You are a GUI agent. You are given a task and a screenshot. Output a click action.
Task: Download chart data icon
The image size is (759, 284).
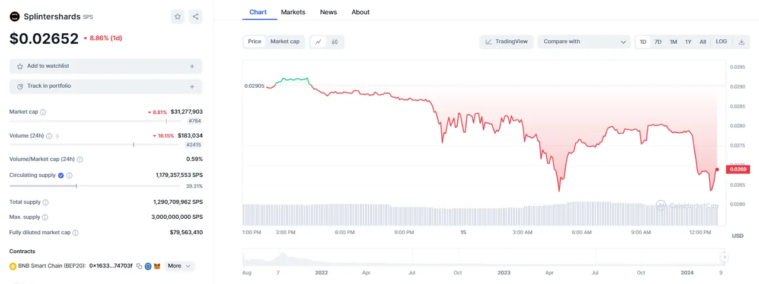coord(741,42)
